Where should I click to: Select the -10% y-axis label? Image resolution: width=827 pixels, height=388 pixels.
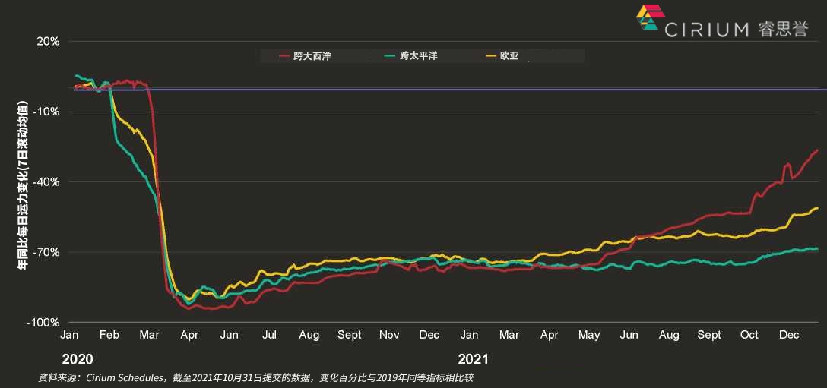[x=47, y=112]
